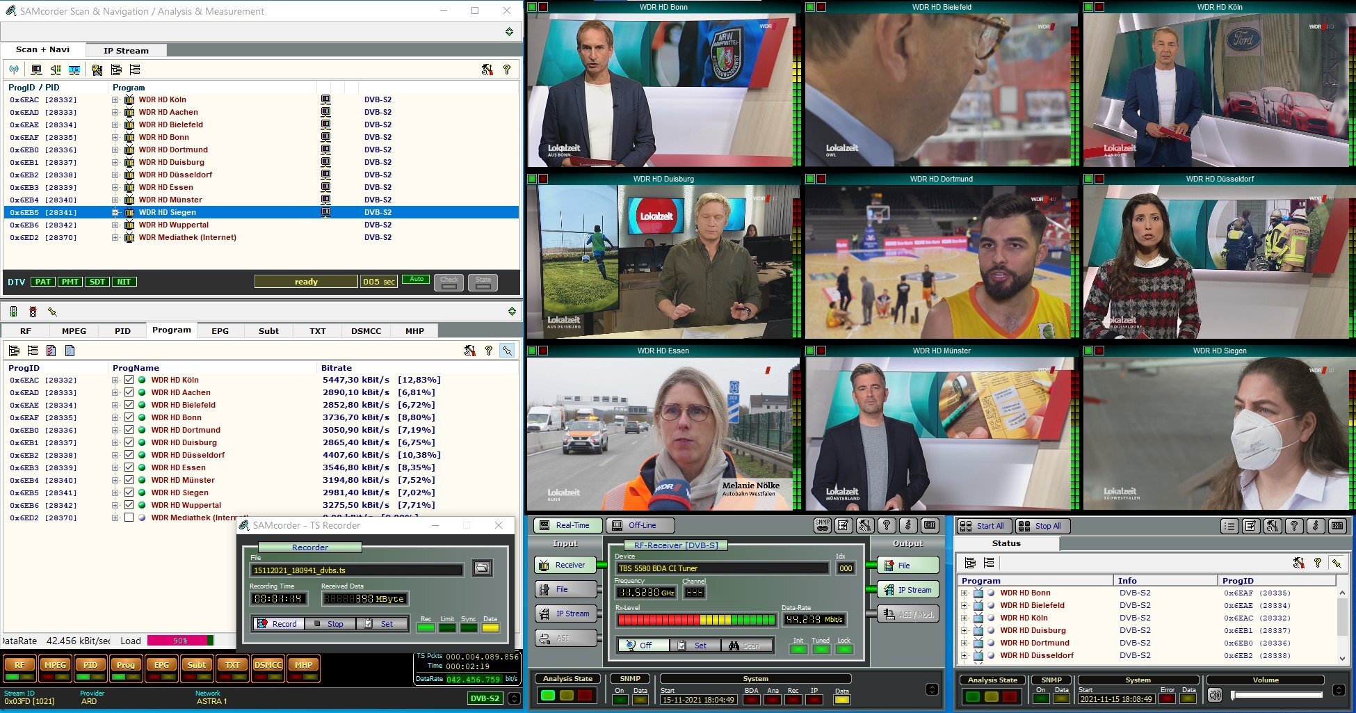Click the browse folder icon in Recorder
1356x713 pixels.
tap(482, 568)
